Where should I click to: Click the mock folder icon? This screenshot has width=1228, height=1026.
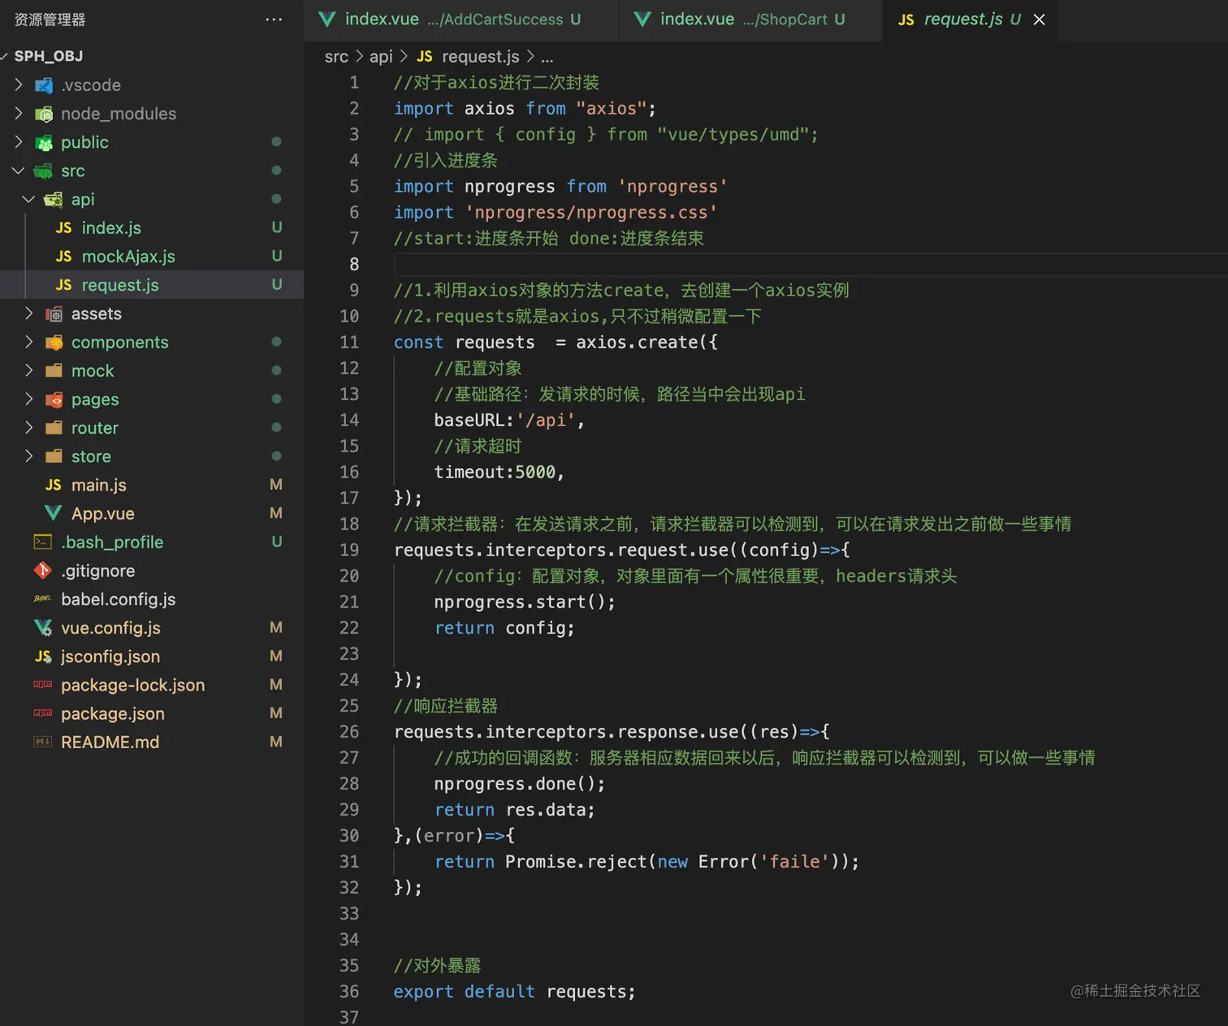54,370
